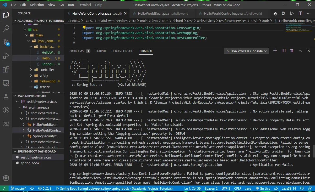Select spring-book in Spring Boot dashboard
Image resolution: width=315 pixels, height=192 pixels.
click(38, 163)
